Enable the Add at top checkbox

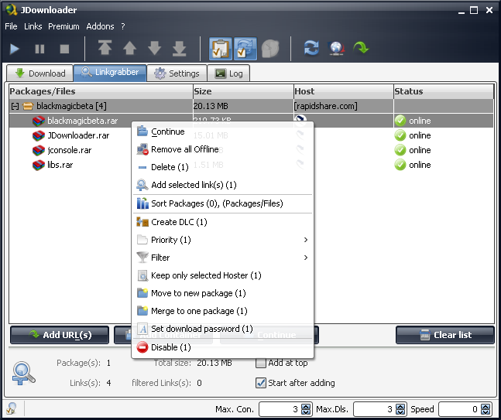[x=261, y=364]
